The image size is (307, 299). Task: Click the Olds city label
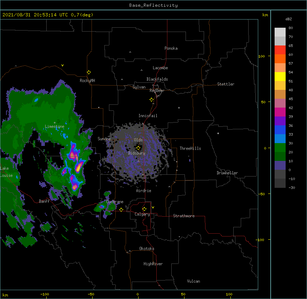pyautogui.click(x=138, y=140)
